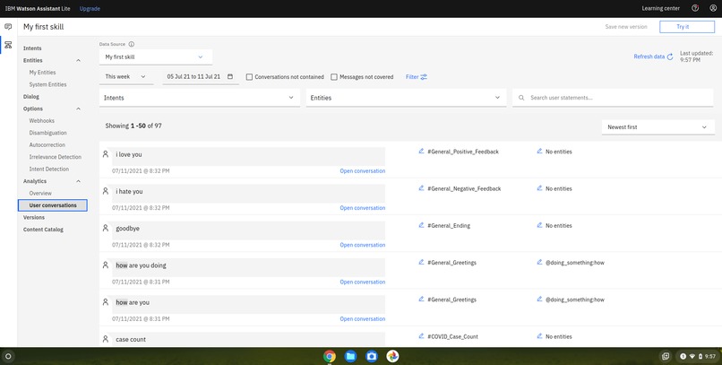This screenshot has height=365, width=722.
Task: Collapse the Entities section chevron in sidebar
Action: pyautogui.click(x=78, y=60)
